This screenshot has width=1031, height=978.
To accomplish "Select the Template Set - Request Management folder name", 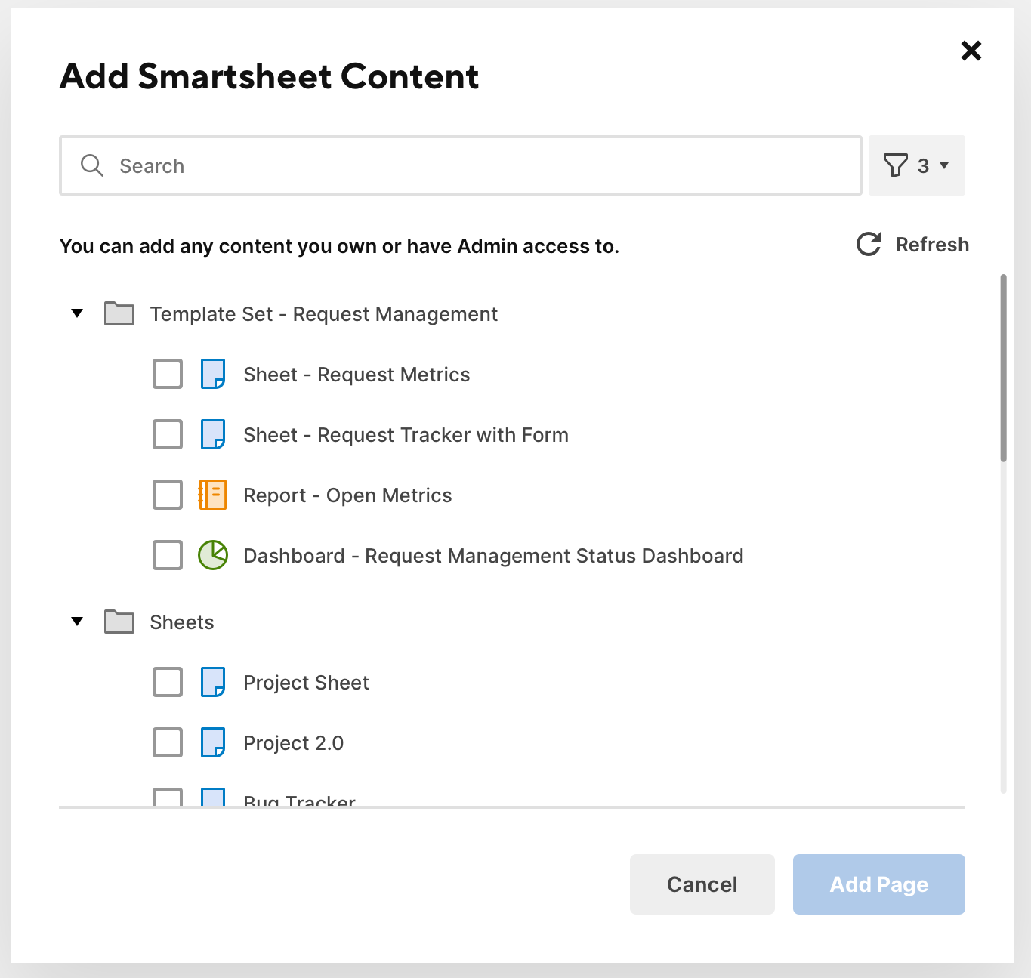I will click(x=323, y=314).
